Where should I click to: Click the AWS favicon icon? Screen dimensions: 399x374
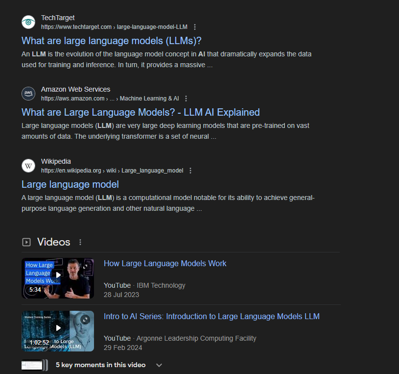[x=28, y=94]
